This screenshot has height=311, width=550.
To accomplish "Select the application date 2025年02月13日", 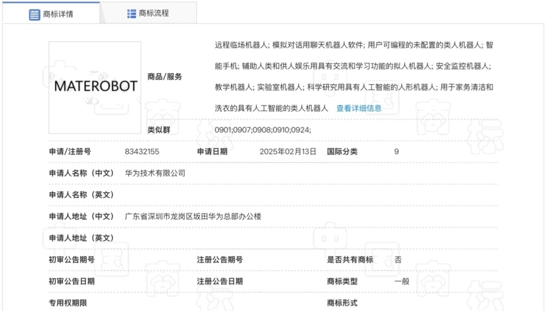I will click(x=288, y=152).
